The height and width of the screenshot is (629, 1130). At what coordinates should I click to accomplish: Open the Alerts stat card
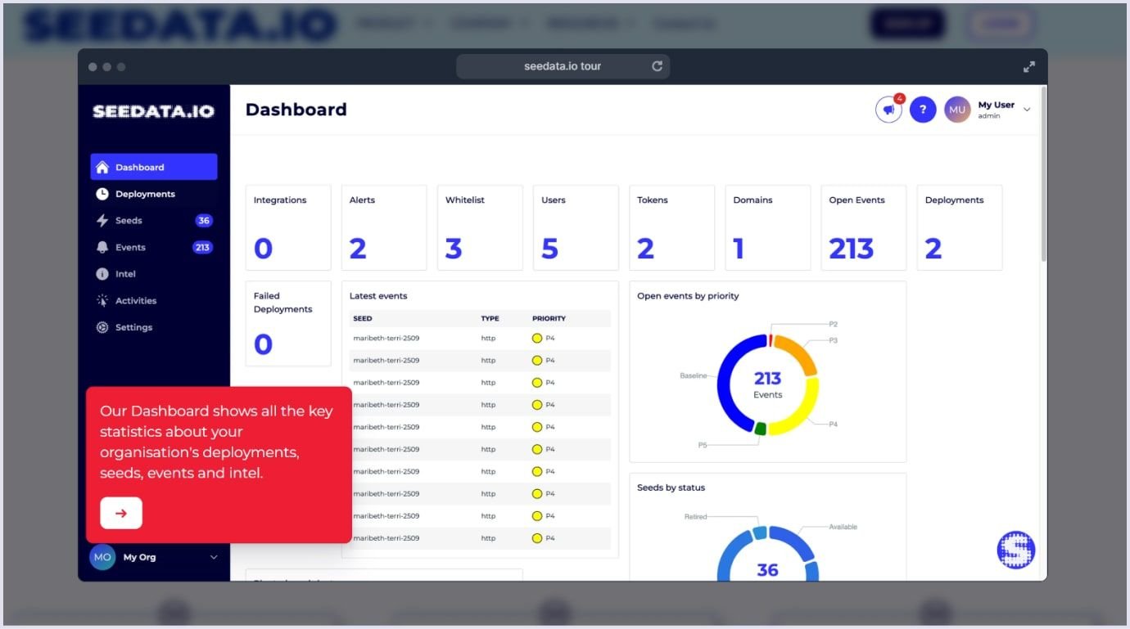coord(384,227)
